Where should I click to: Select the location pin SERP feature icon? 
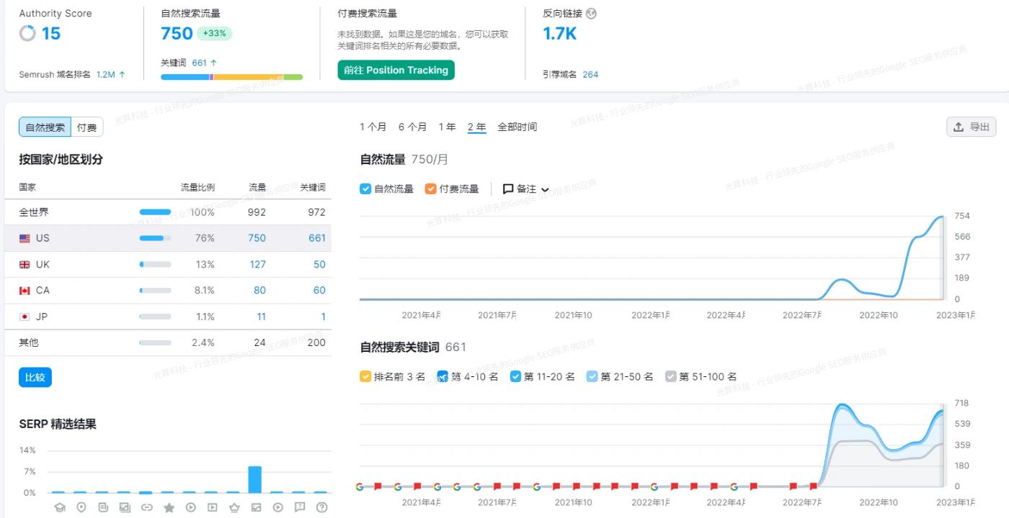pos(81,507)
